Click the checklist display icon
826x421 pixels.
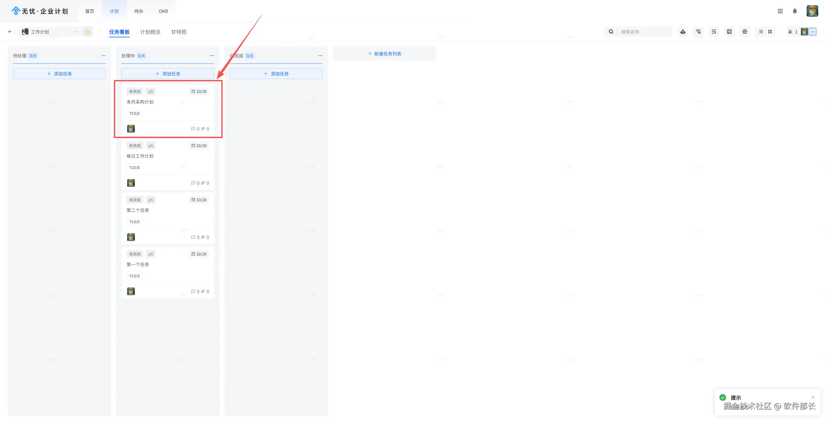pos(729,32)
